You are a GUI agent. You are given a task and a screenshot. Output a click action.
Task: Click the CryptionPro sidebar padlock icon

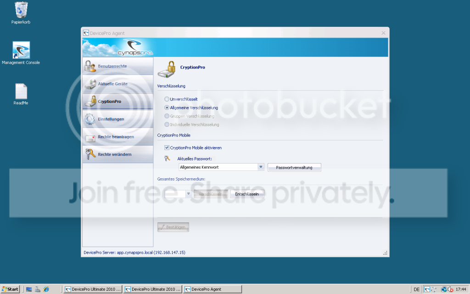(90, 102)
